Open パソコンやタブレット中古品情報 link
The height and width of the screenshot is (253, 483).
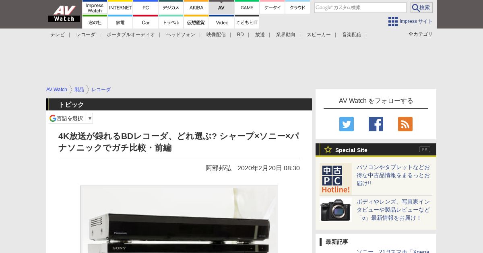393,175
